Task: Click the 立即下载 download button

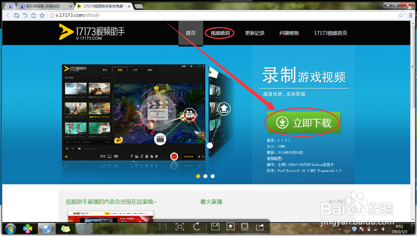Action: [304, 123]
